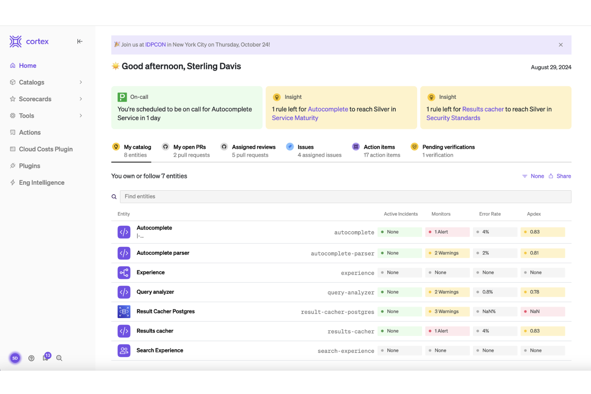This screenshot has width=591, height=394.
Task: Click the Search Experience team icon
Action: (124, 350)
